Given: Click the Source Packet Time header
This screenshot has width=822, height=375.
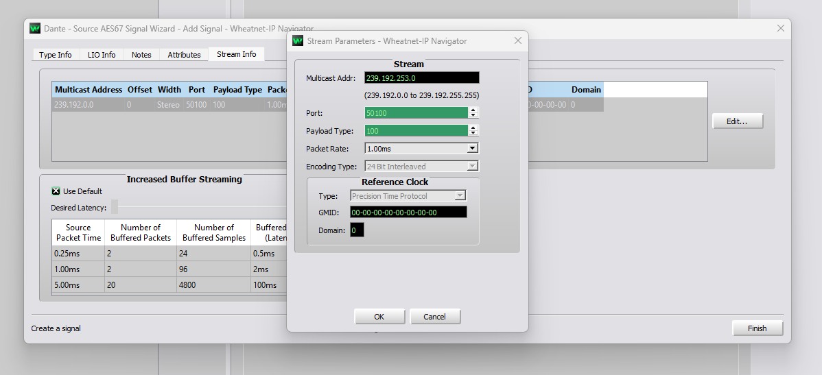Looking at the screenshot, I should pyautogui.click(x=79, y=232).
